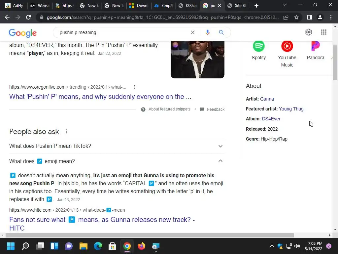Open What 'Pushin' P' means article link
This screenshot has height=254, width=338.
(x=100, y=97)
